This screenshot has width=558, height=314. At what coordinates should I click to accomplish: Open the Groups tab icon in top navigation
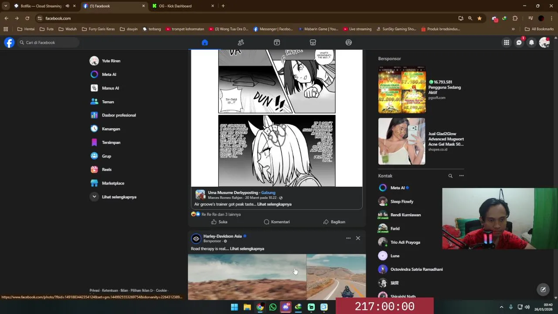pos(348,42)
